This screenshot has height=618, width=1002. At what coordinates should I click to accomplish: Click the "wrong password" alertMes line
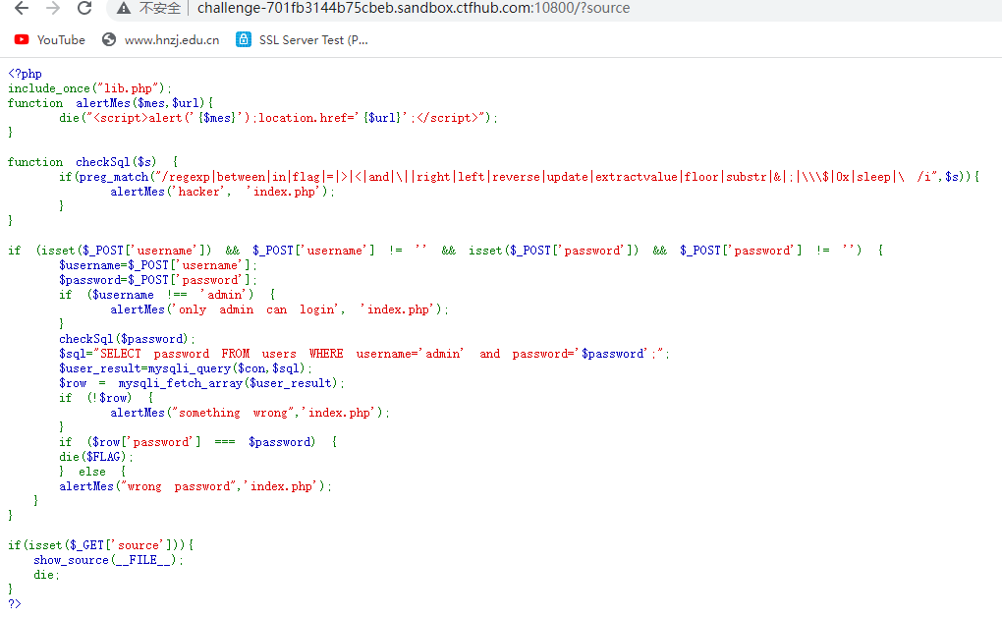[x=195, y=485]
